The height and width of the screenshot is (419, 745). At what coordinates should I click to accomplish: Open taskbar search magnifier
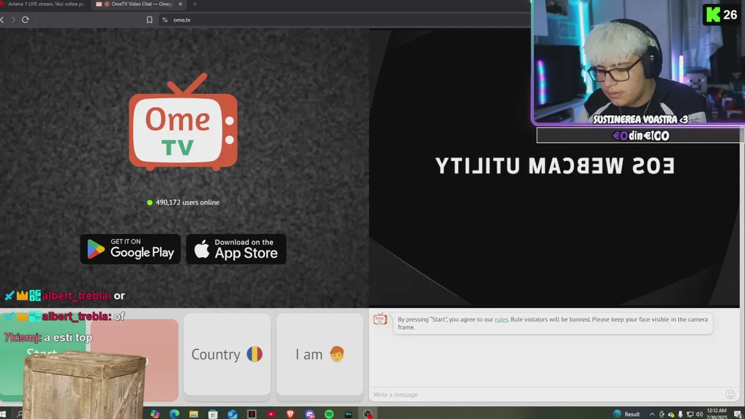[x=20, y=414]
